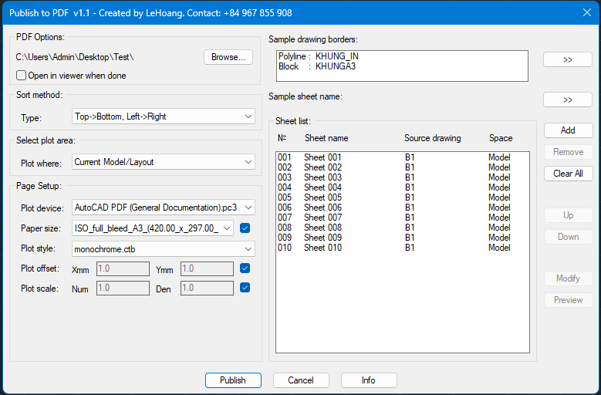This screenshot has width=601, height=395.
Task: Toggle the Plot scale checkbox
Action: [x=245, y=288]
